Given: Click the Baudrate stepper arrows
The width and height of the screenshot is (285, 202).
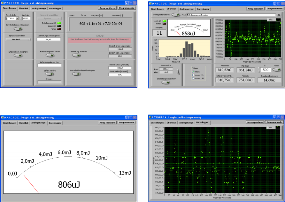Looking at the screenshot, I should tap(21, 18).
